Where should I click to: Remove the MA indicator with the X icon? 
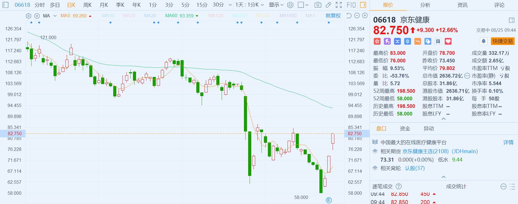pos(37,16)
